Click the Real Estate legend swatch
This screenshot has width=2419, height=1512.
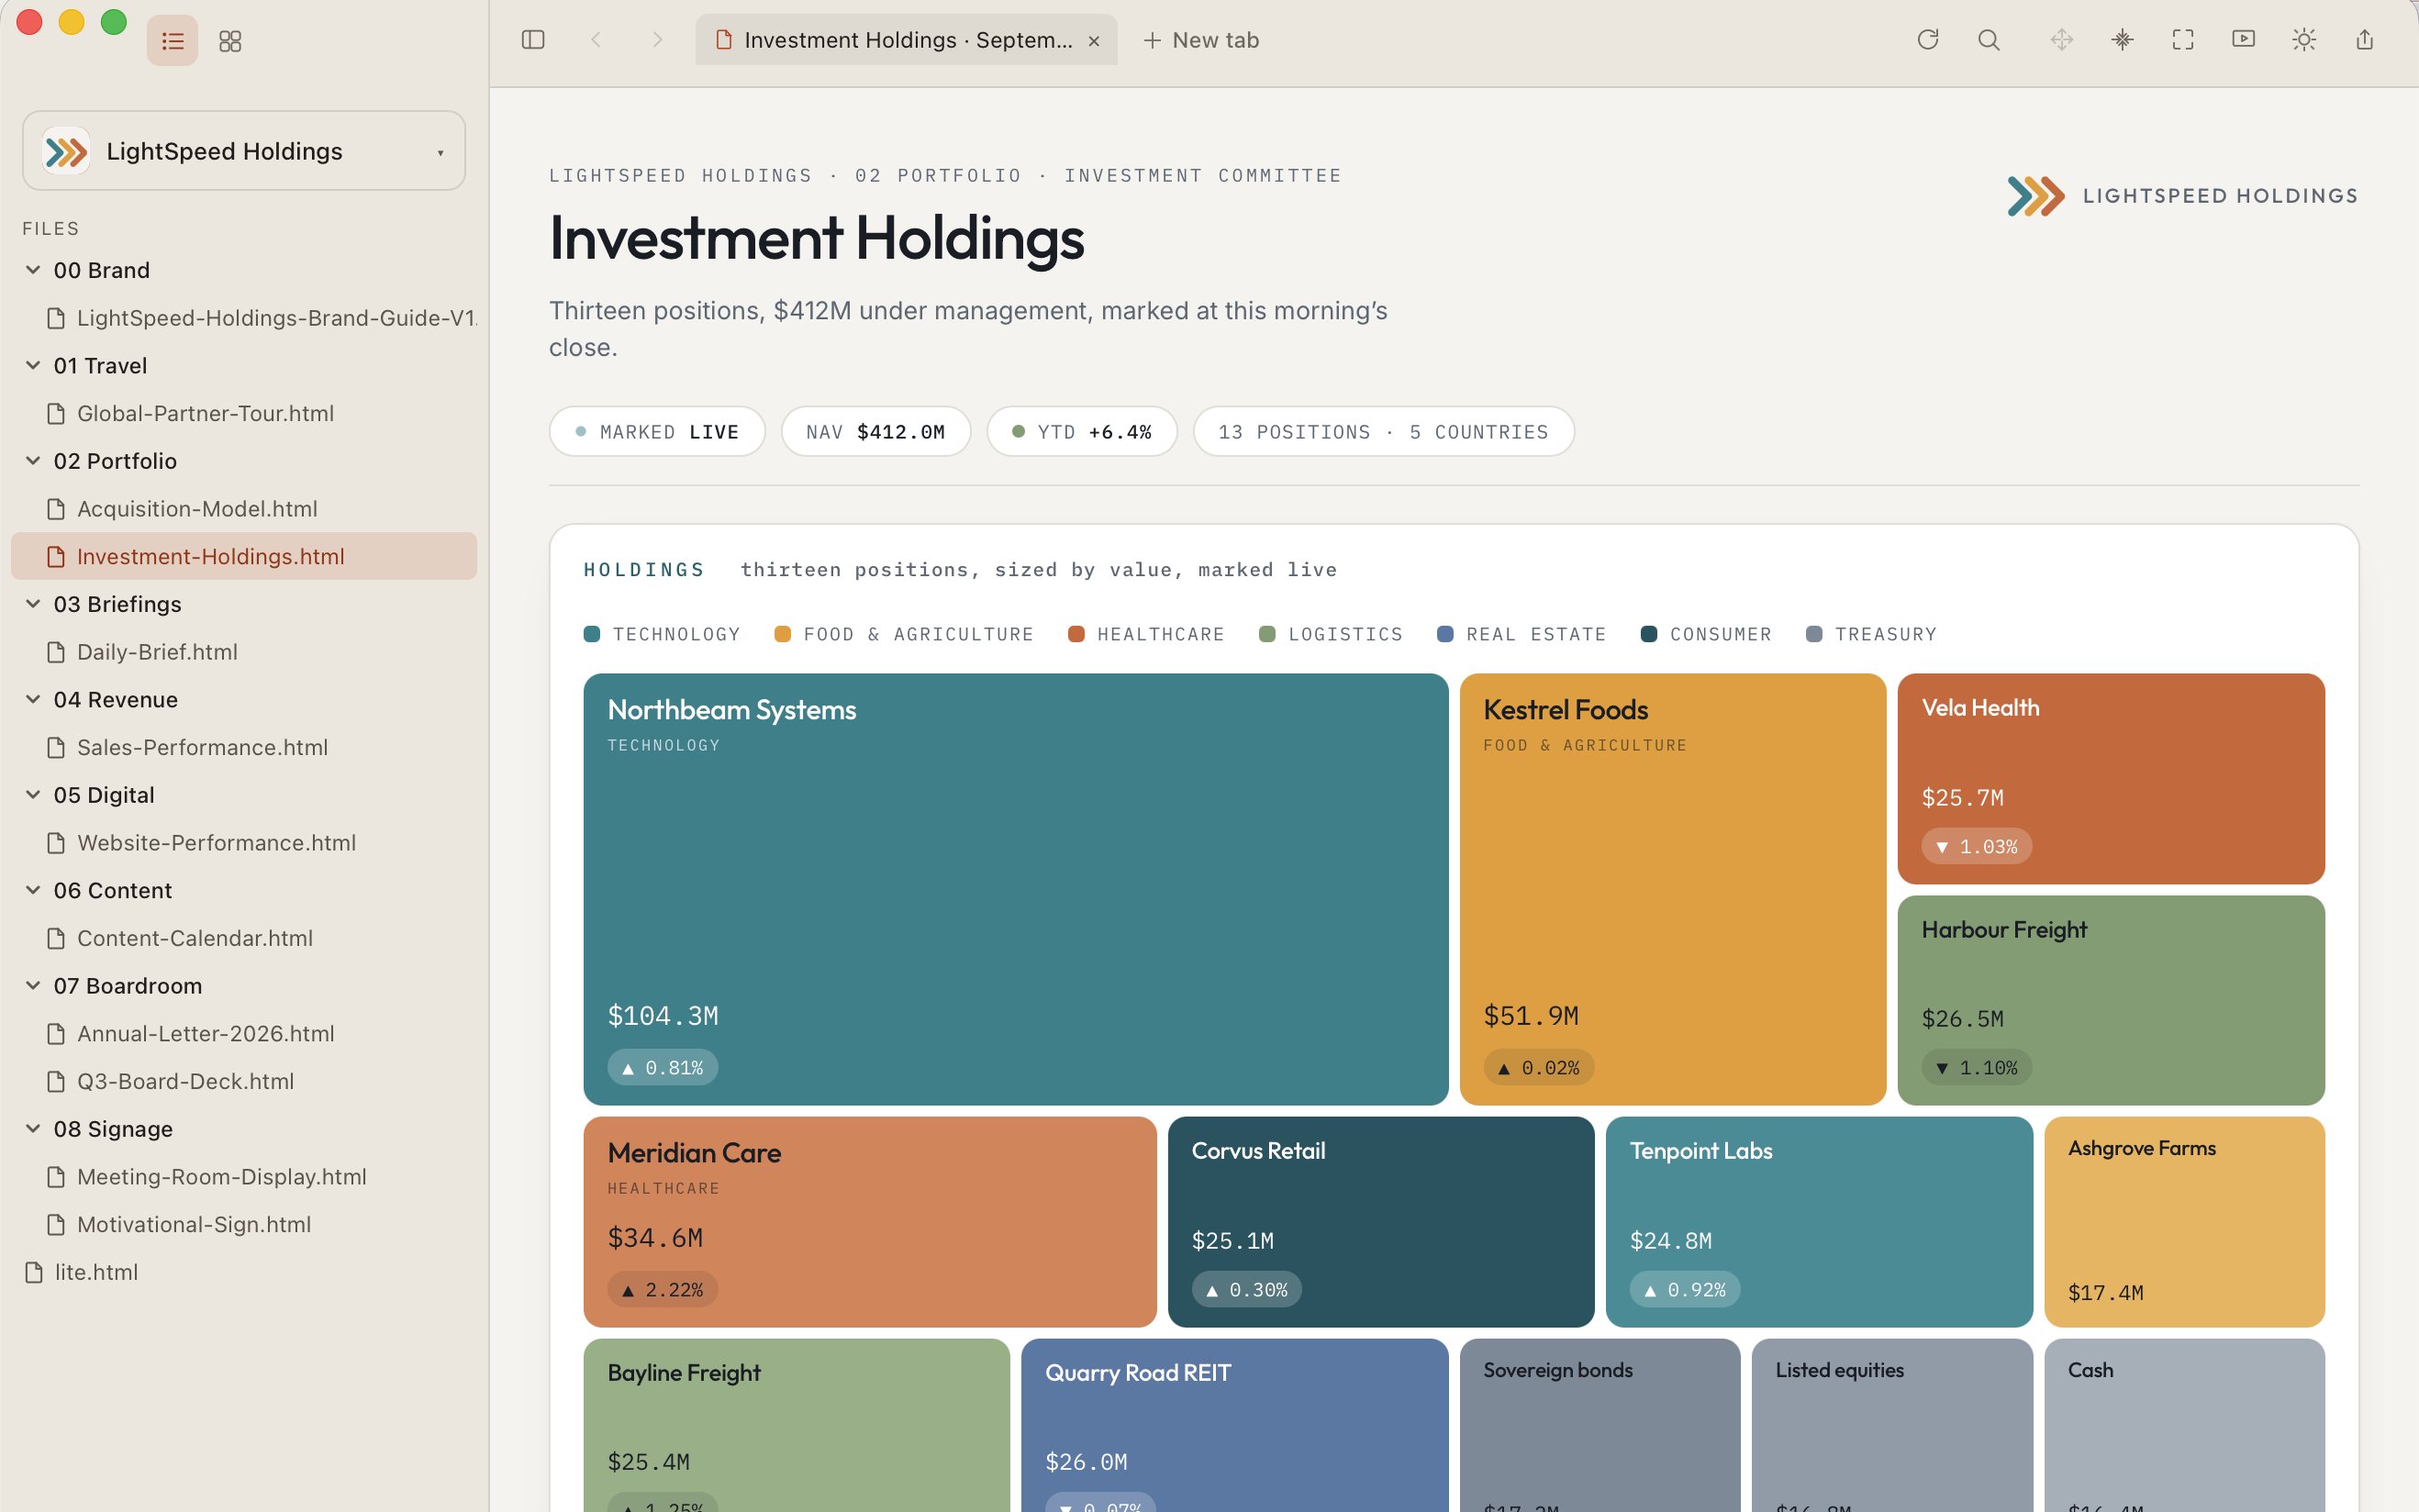pyautogui.click(x=1445, y=634)
